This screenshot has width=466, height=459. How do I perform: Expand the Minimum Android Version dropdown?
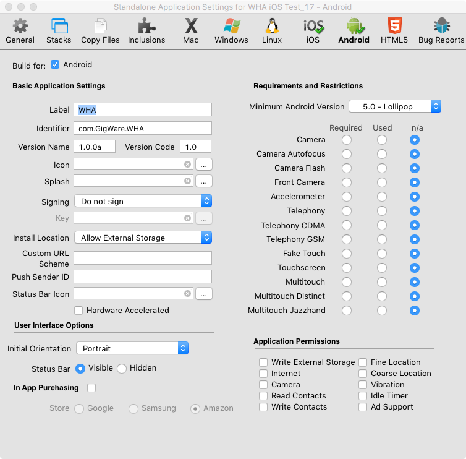tap(394, 107)
